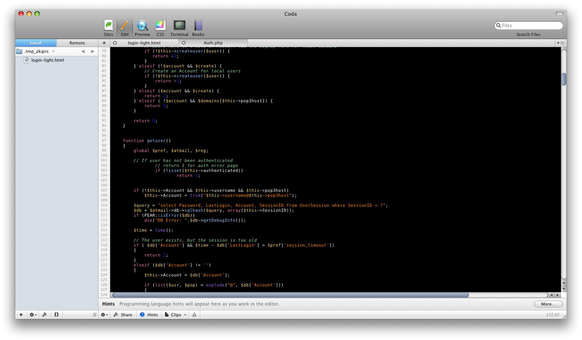
Task: Toggle the Share button in bottom bar
Action: coord(123,315)
